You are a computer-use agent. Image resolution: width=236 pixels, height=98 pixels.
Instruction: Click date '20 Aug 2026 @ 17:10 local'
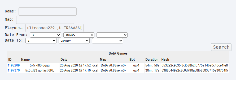pyautogui.click(x=79, y=70)
